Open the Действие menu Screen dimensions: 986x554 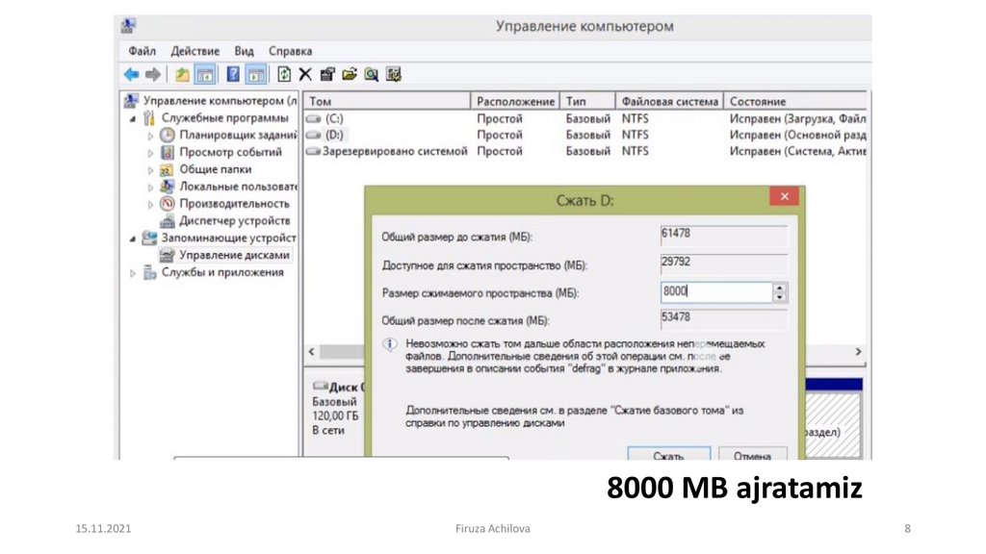coord(195,51)
